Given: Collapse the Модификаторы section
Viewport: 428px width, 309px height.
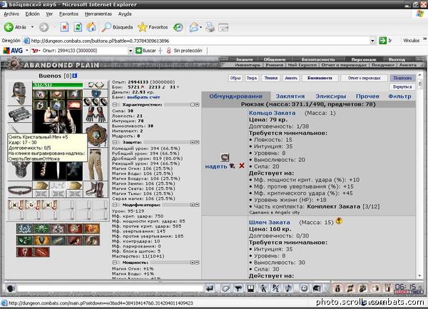Looking at the screenshot, I should pos(115,205).
